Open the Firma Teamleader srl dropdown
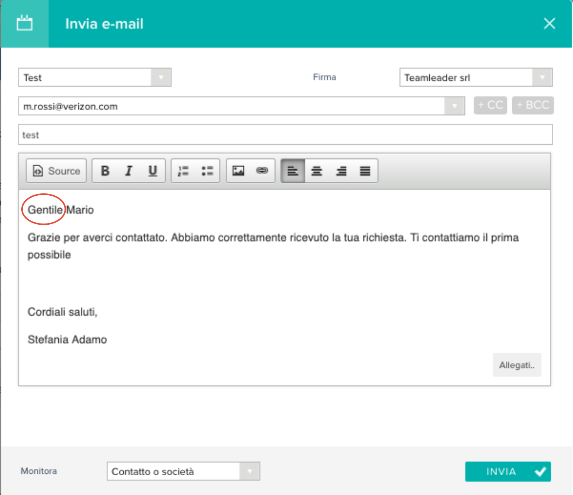The image size is (573, 495). pos(476,77)
